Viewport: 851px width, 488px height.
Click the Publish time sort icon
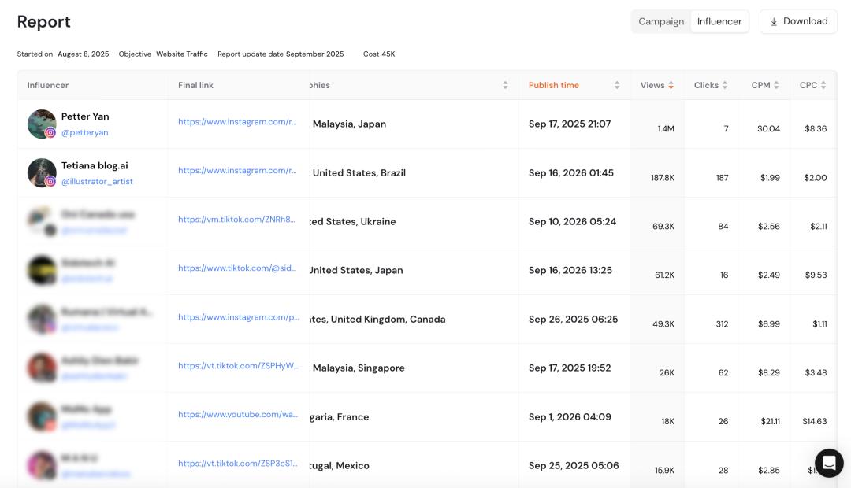point(617,85)
